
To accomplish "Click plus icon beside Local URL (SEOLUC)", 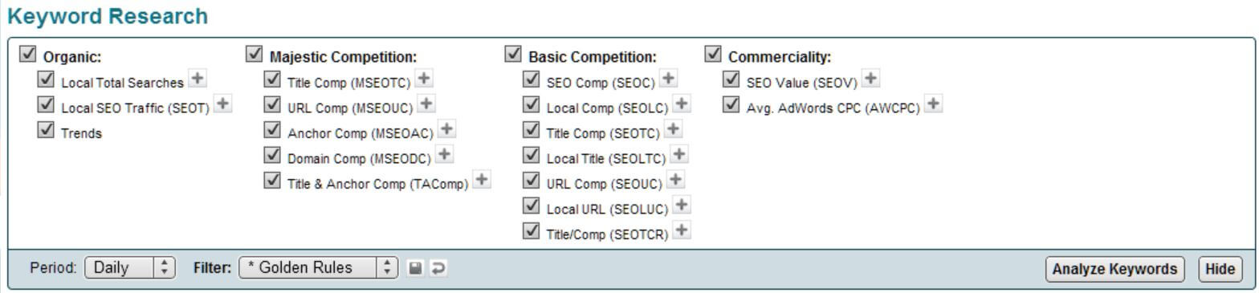I will pos(682,206).
